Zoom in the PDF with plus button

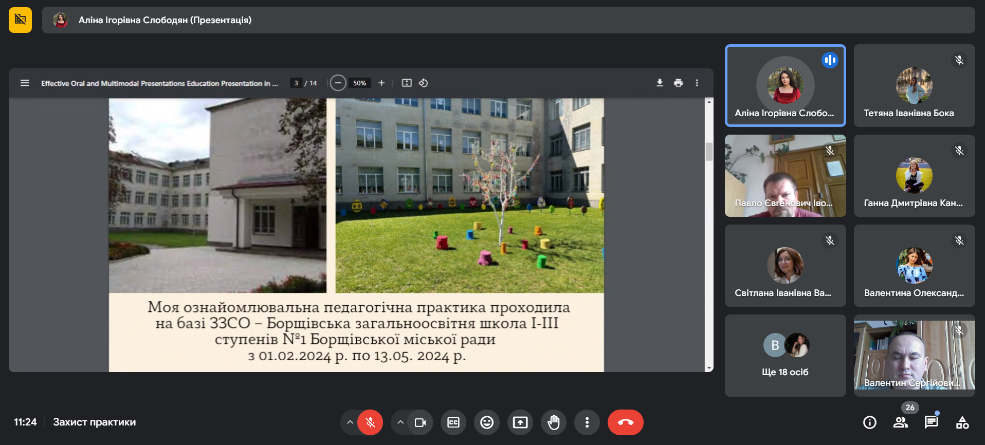click(x=381, y=83)
